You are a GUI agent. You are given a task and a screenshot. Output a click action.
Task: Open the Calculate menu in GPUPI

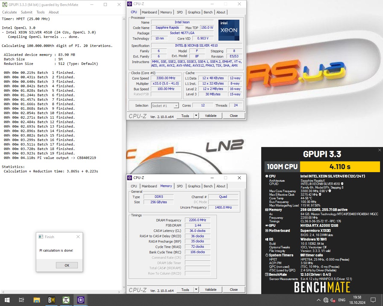point(10,12)
